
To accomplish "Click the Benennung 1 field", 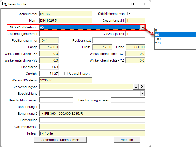I will tap(92, 107).
